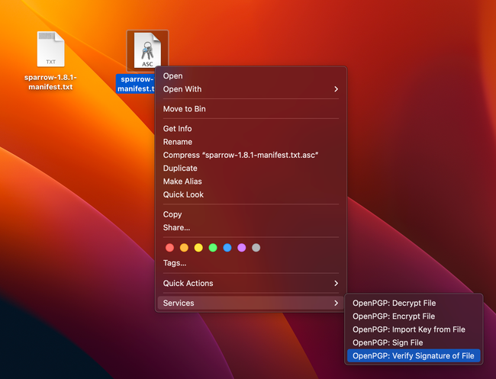Compress sparrow-1.8.1-manifest.txt.asc
Screen dimensions: 496x379
pyautogui.click(x=240, y=156)
